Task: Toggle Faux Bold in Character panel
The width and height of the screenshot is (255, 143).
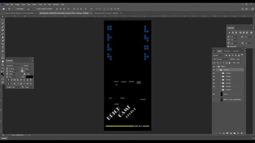Action: (8, 80)
